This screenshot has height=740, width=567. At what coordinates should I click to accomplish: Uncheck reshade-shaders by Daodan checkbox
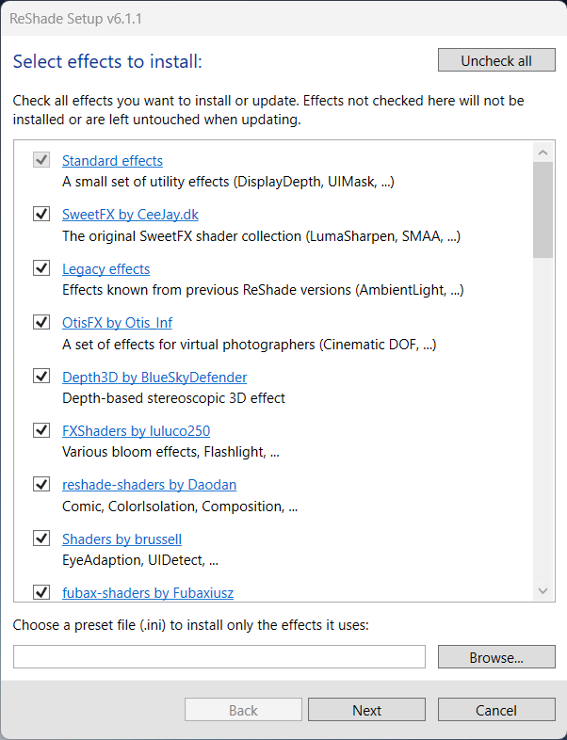(41, 484)
